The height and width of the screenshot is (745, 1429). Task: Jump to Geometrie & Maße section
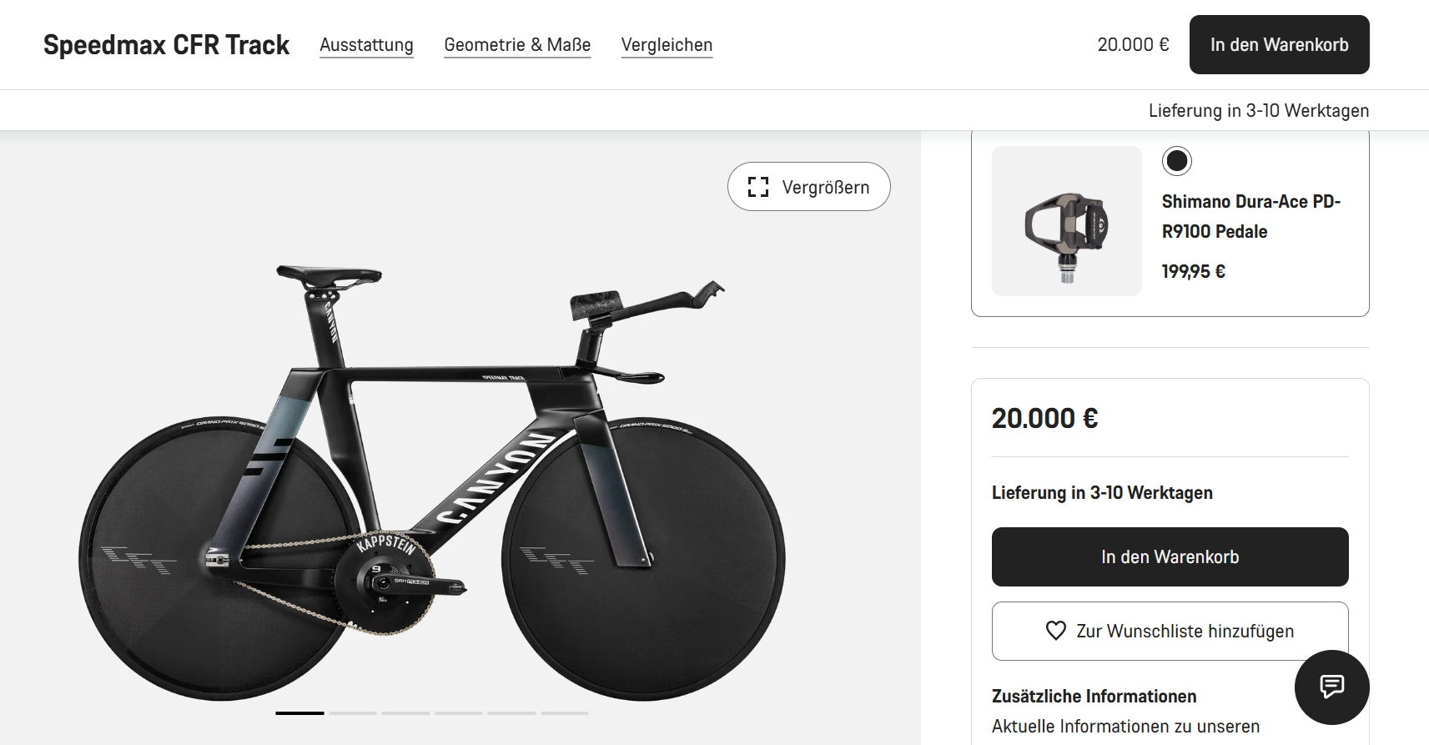pos(517,45)
